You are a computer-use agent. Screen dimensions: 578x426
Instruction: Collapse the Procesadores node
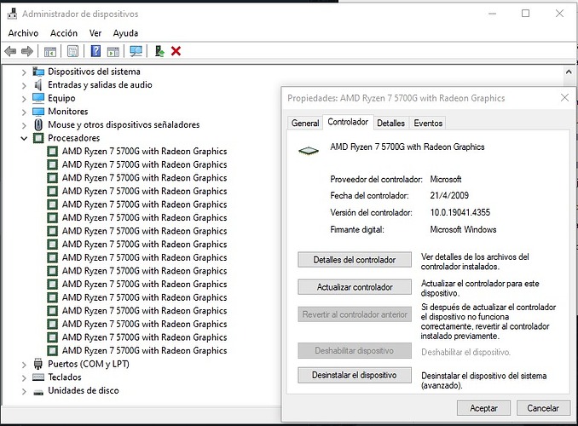coord(24,139)
